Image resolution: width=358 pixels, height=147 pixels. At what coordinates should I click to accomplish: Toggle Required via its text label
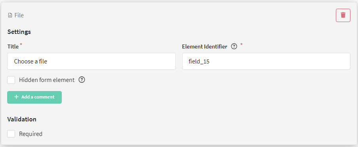30,134
